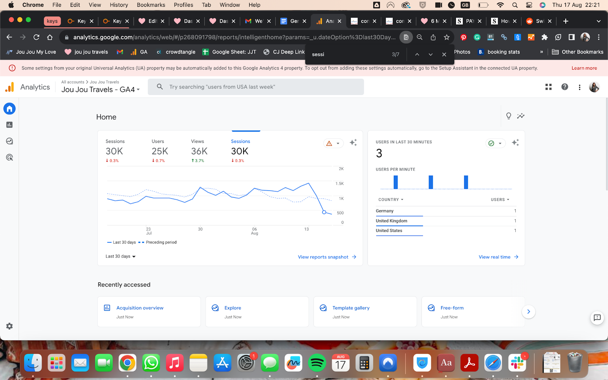This screenshot has width=608, height=380.
Task: Open new browser tab with plus button
Action: point(565,21)
